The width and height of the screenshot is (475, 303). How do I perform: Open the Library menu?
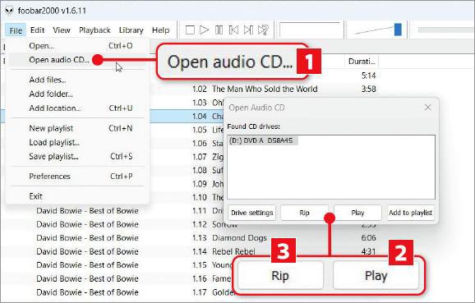[131, 30]
